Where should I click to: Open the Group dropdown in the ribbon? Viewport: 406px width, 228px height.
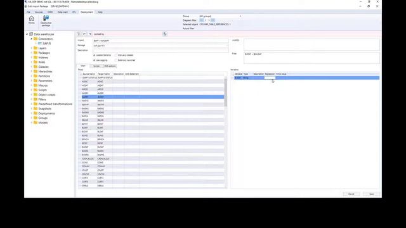[x=240, y=16]
